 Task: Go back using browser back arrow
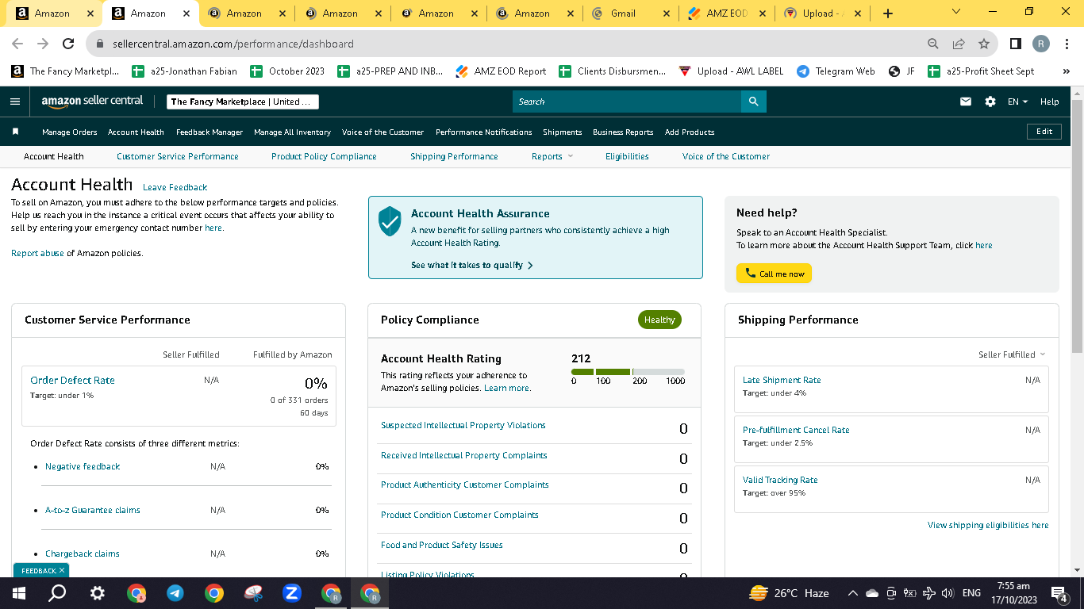click(x=17, y=44)
